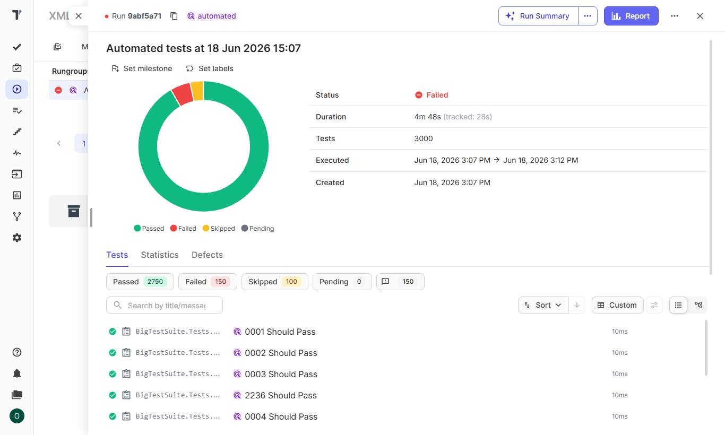Click suite icon in 0001 Should Pass row
The width and height of the screenshot is (725, 435).
pyautogui.click(x=126, y=332)
